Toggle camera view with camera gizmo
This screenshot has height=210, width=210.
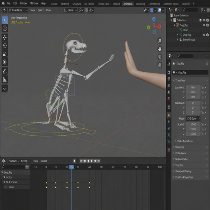tap(160, 57)
